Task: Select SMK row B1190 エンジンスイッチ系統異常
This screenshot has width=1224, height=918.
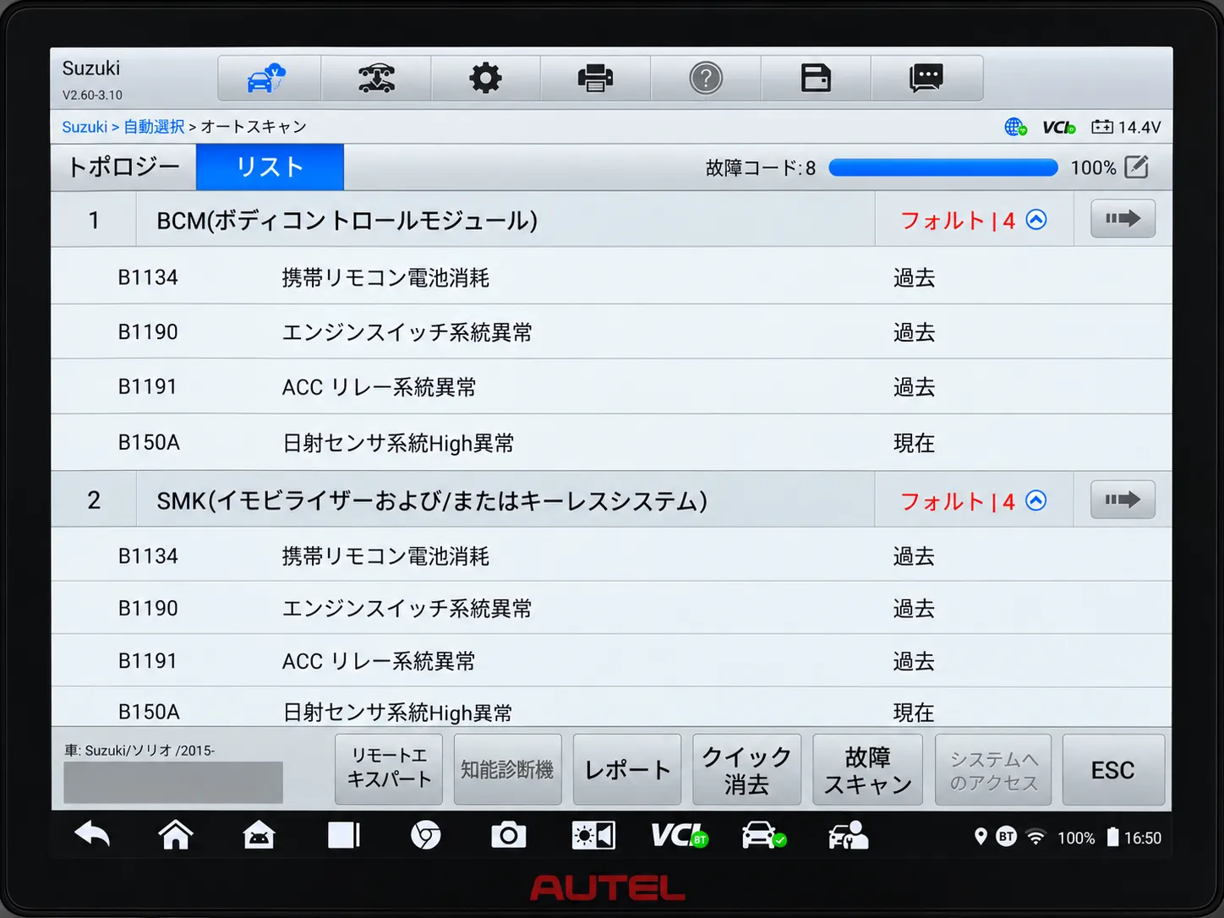Action: click(x=611, y=608)
